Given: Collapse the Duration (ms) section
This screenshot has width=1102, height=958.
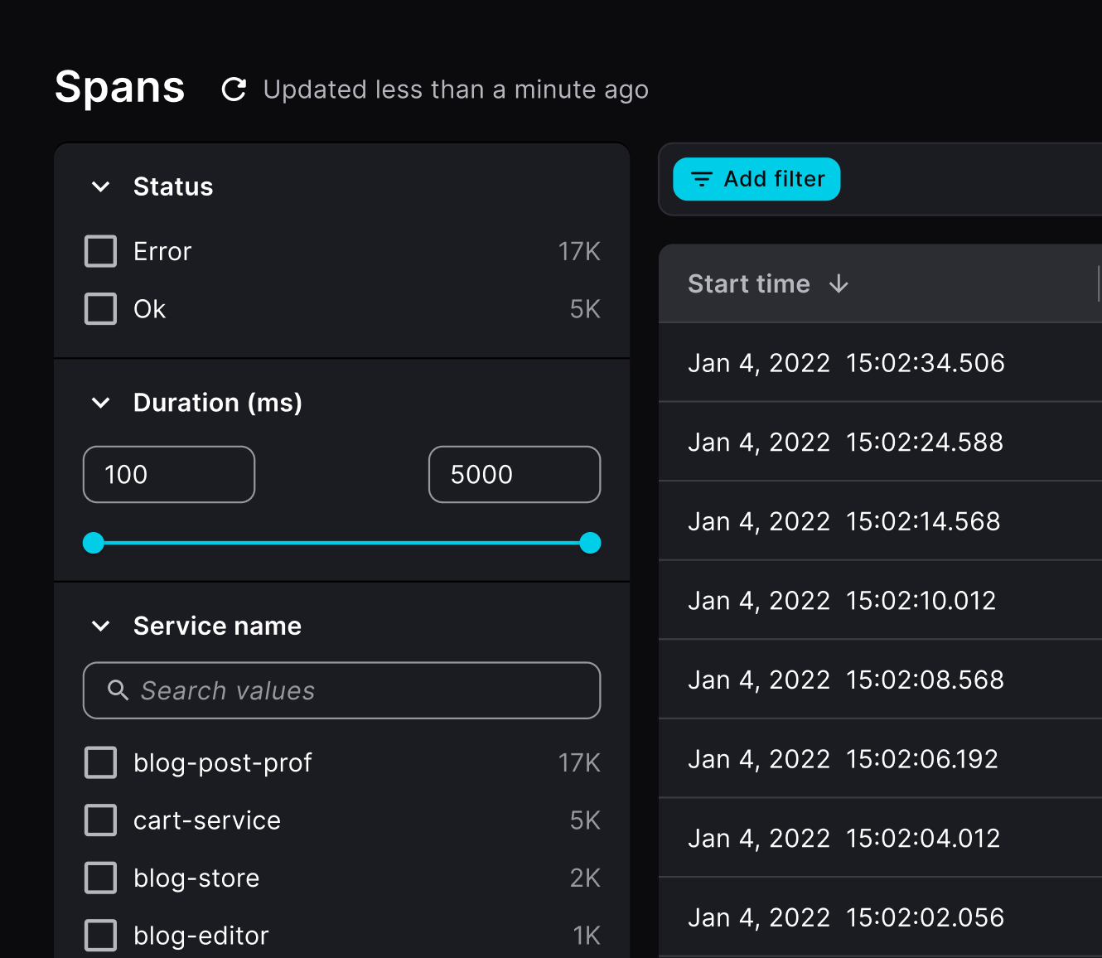Looking at the screenshot, I should coord(100,404).
